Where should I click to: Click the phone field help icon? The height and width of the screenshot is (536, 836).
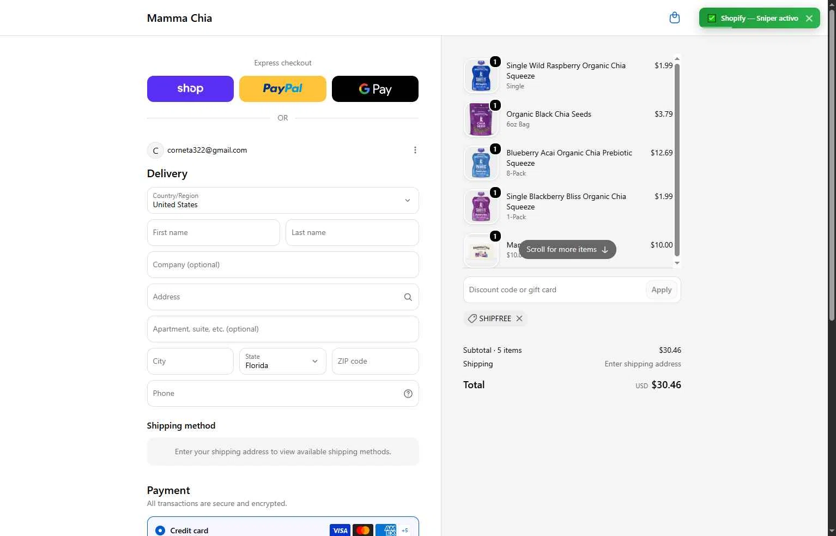point(408,394)
